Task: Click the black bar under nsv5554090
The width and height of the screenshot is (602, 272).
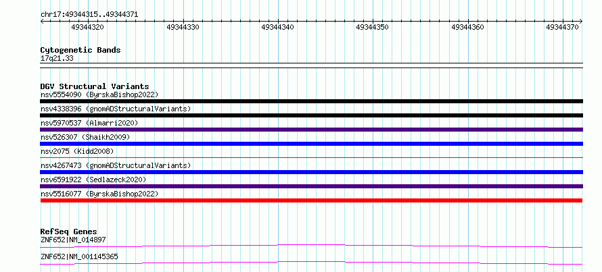Action: tap(311, 101)
